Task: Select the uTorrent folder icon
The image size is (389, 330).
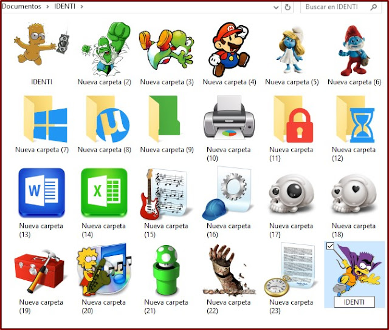Action: click(x=108, y=119)
